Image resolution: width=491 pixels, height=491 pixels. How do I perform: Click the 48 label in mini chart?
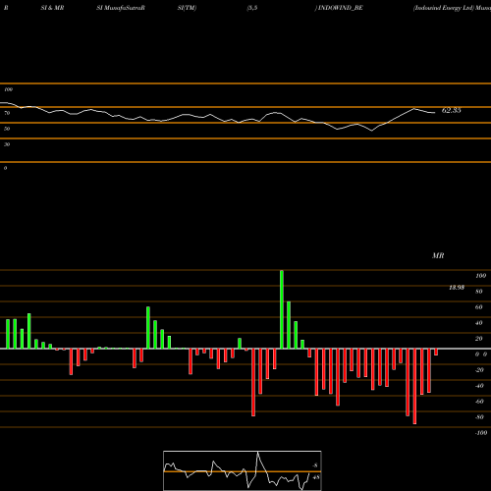[x=316, y=477]
